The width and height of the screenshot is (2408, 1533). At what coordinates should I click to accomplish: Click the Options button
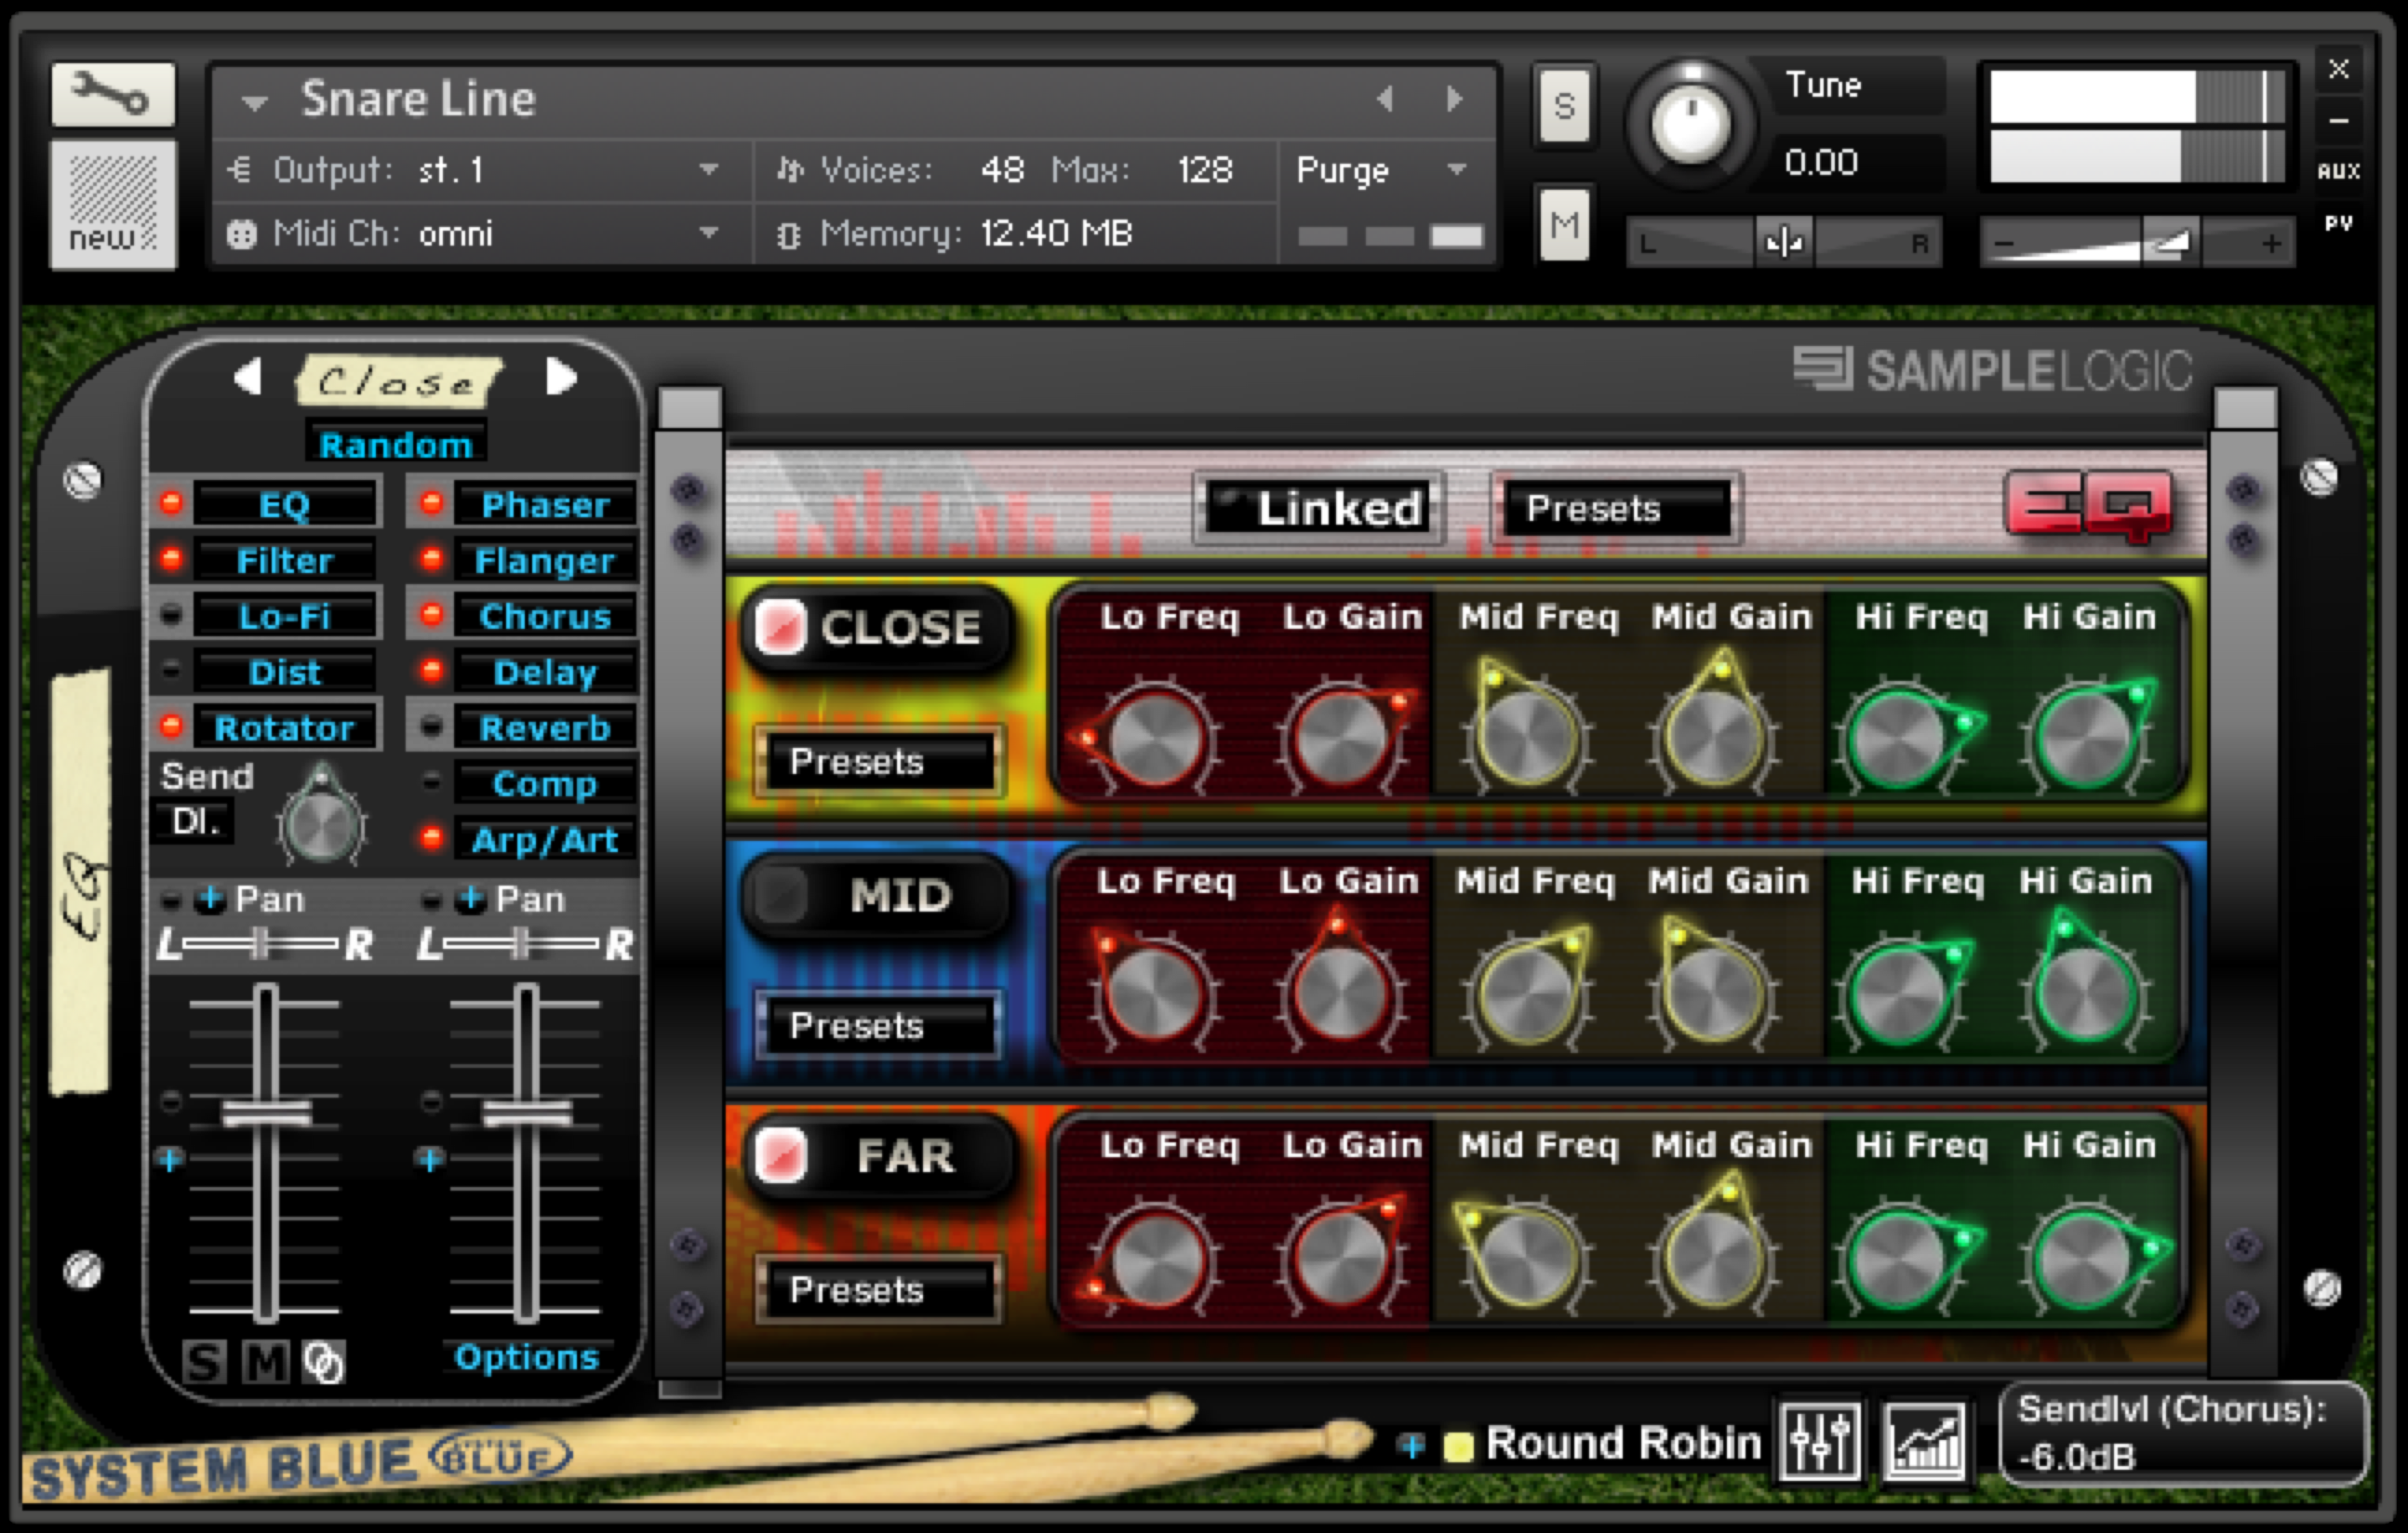tap(526, 1357)
